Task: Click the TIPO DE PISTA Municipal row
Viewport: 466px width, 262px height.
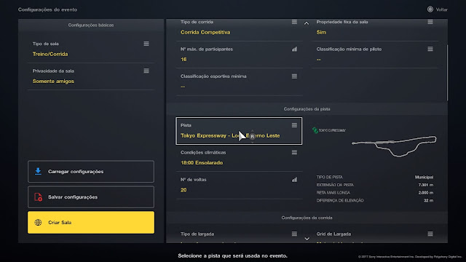Action: (375, 177)
